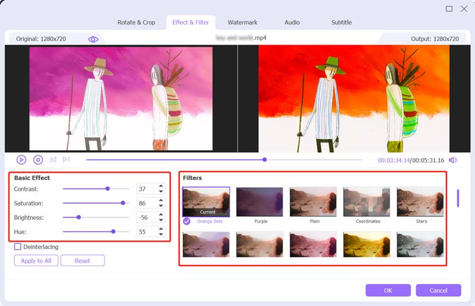Click the Orange Dots filter label
The image size is (475, 306).
click(x=210, y=222)
